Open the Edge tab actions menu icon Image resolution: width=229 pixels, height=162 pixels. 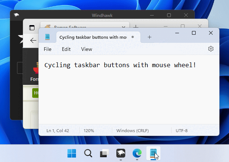pos(31,28)
